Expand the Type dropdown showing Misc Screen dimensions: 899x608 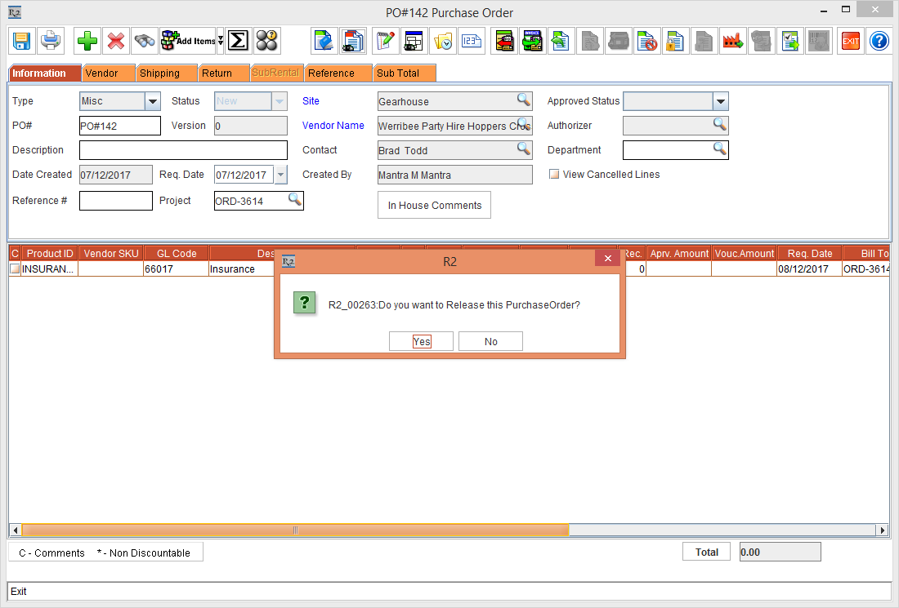pyautogui.click(x=153, y=101)
